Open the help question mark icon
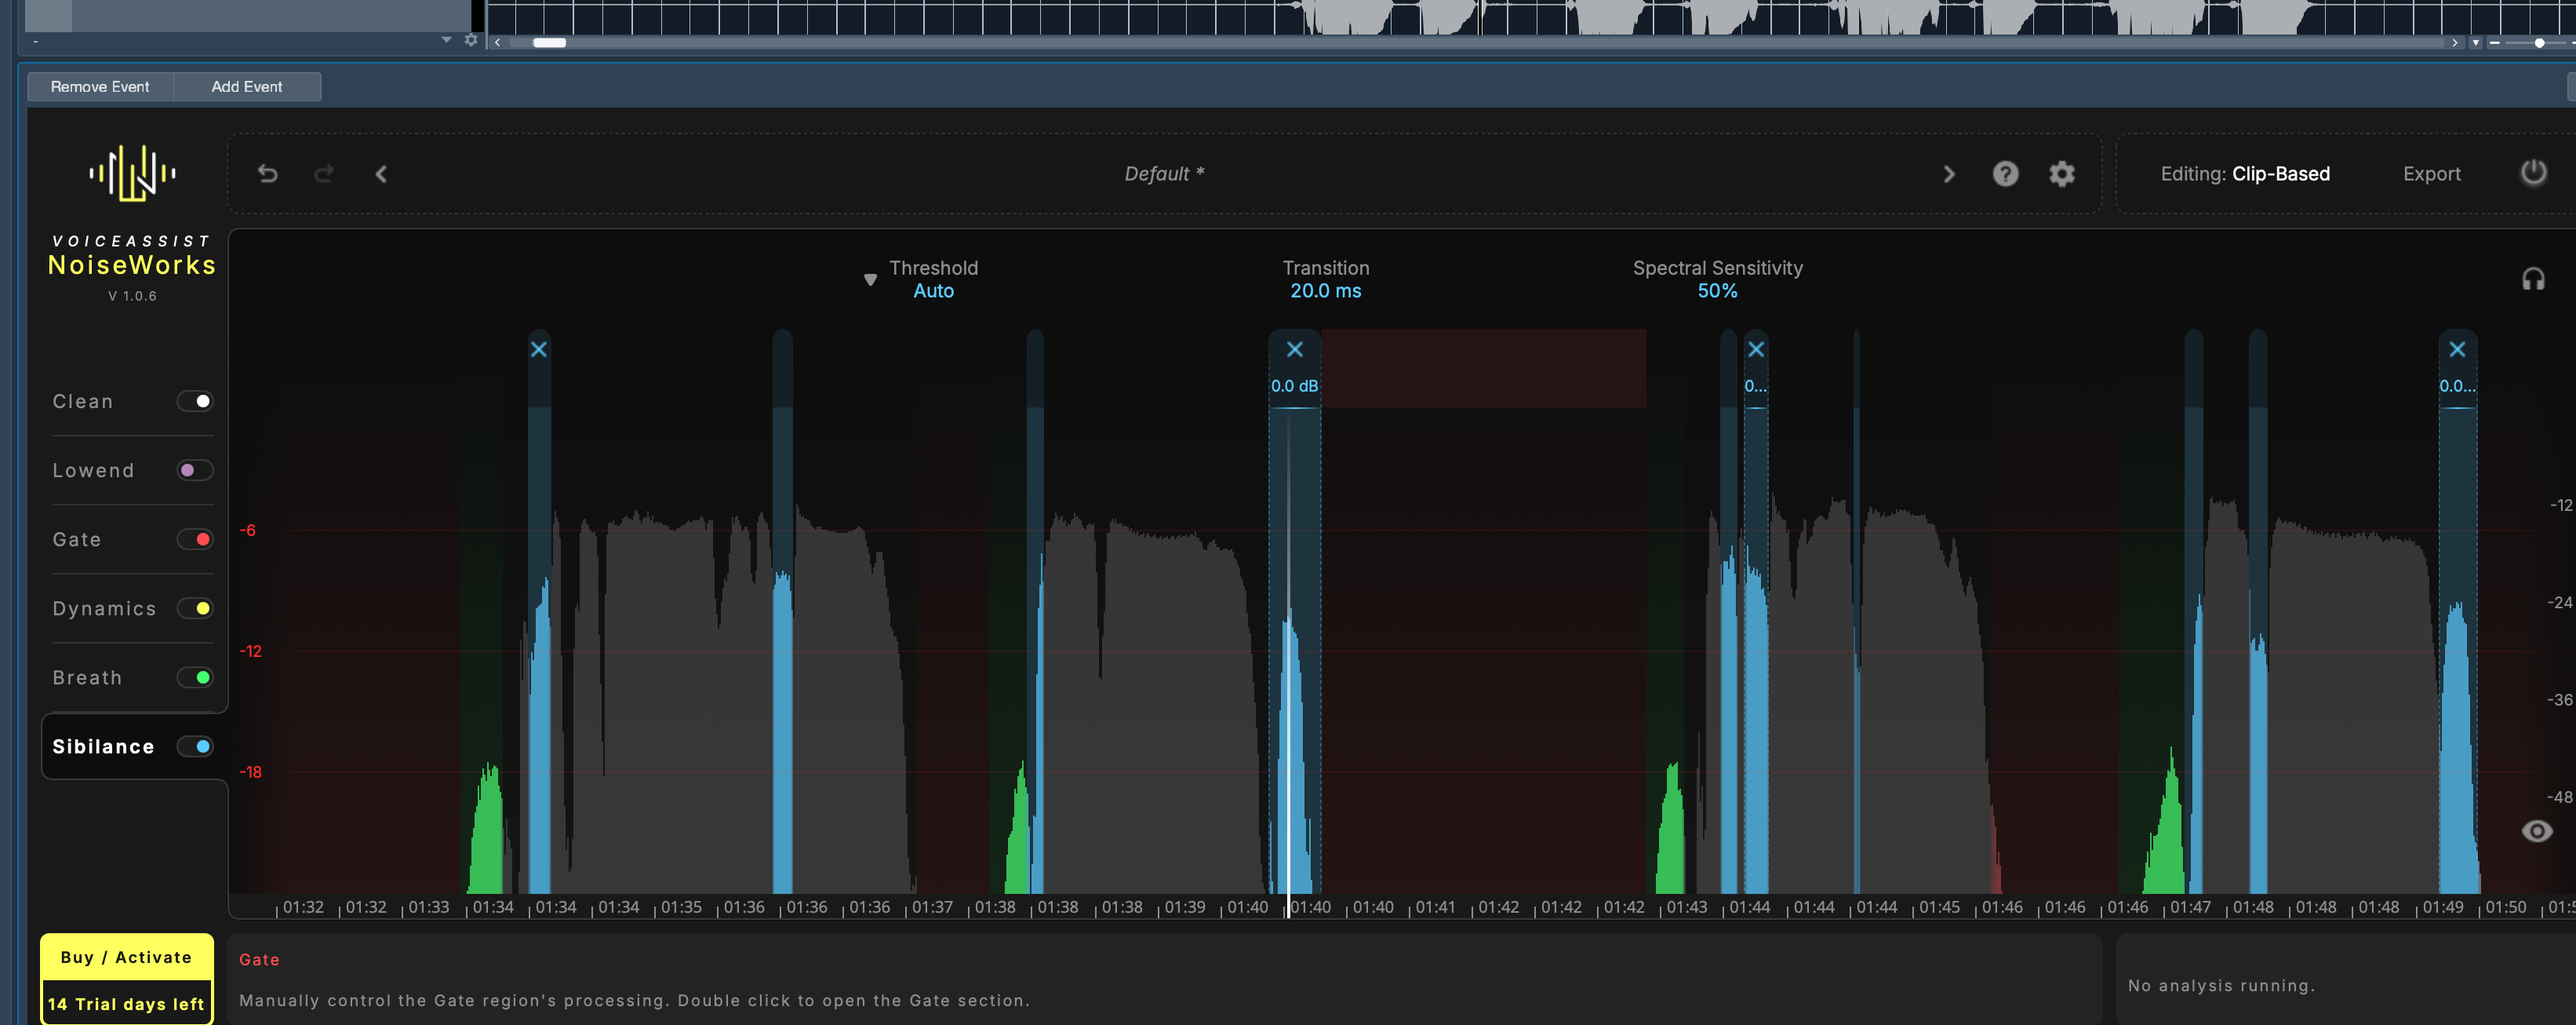The image size is (2576, 1025). pos(2005,174)
